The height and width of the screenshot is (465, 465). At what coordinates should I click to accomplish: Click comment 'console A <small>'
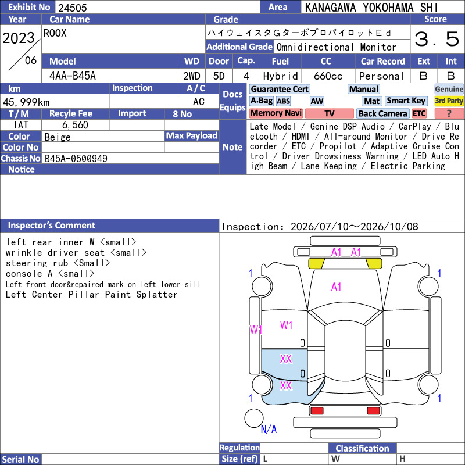click(x=50, y=273)
